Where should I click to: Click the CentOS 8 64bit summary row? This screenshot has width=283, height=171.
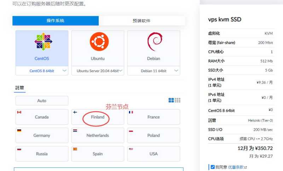[x=241, y=111]
